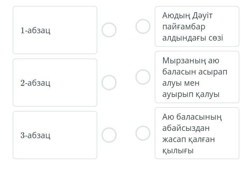The width and height of the screenshot is (252, 183).
Task: Click the '1-абзац' text label
Action: [35, 30]
